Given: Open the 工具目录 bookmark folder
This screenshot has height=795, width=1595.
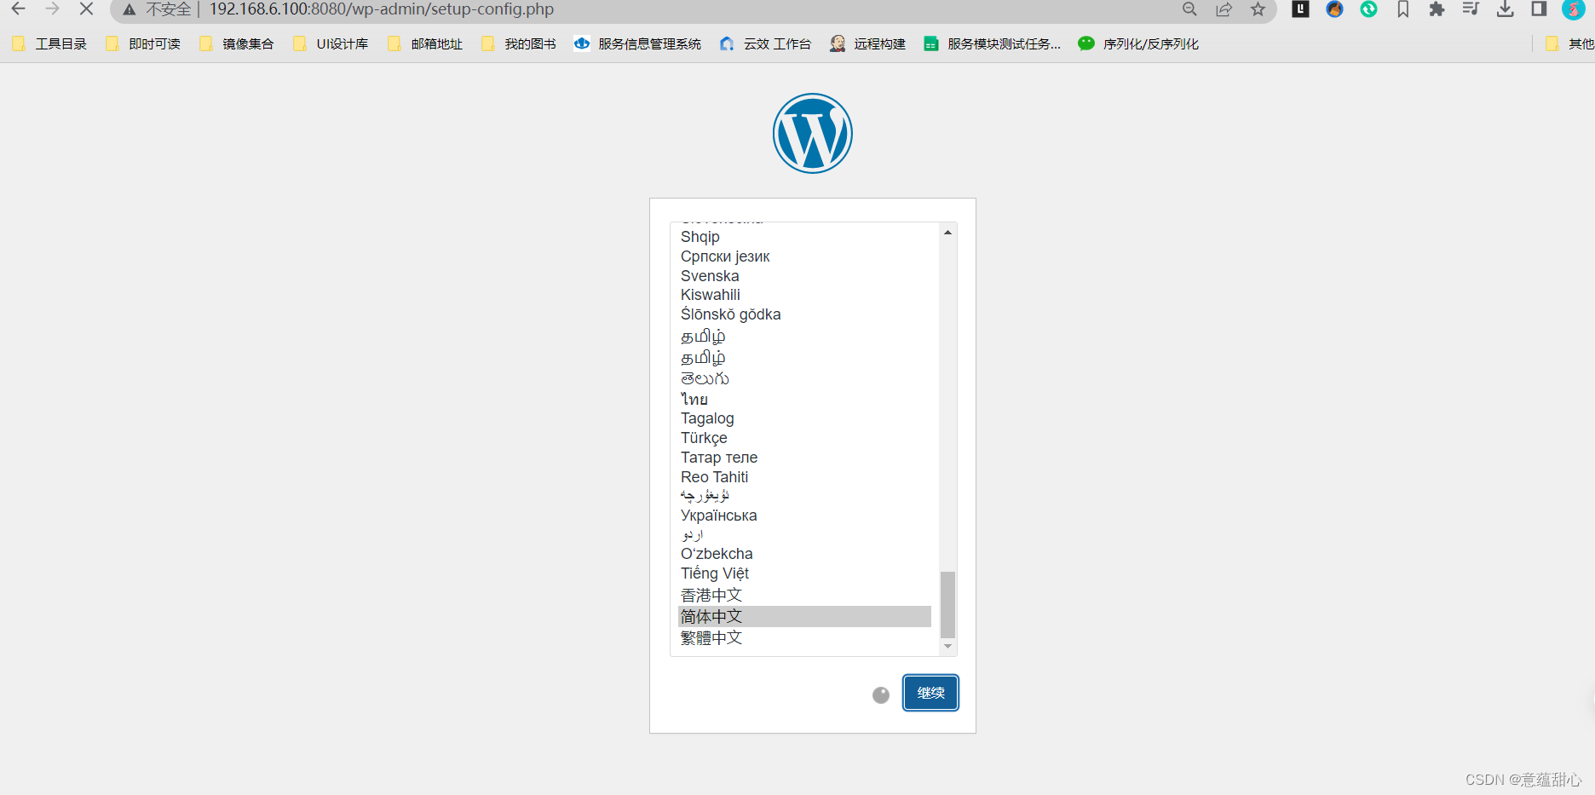Looking at the screenshot, I should click(x=49, y=44).
